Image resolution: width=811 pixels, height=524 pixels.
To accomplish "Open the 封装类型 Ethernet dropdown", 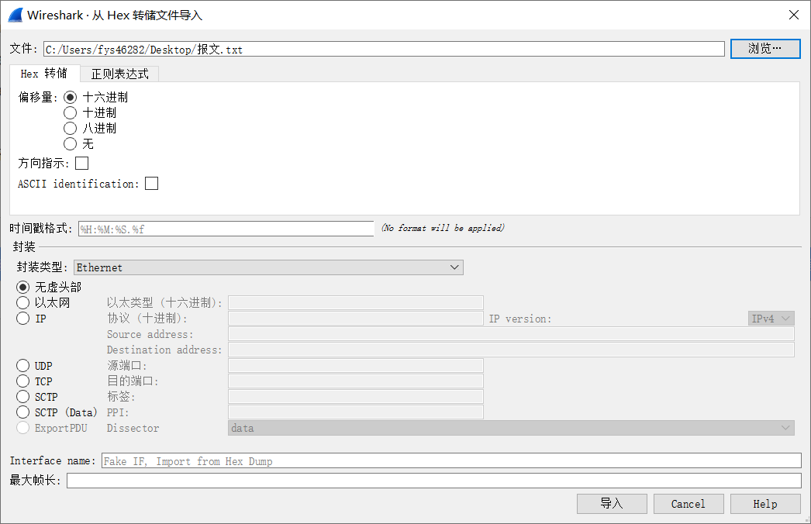I will pyautogui.click(x=268, y=267).
